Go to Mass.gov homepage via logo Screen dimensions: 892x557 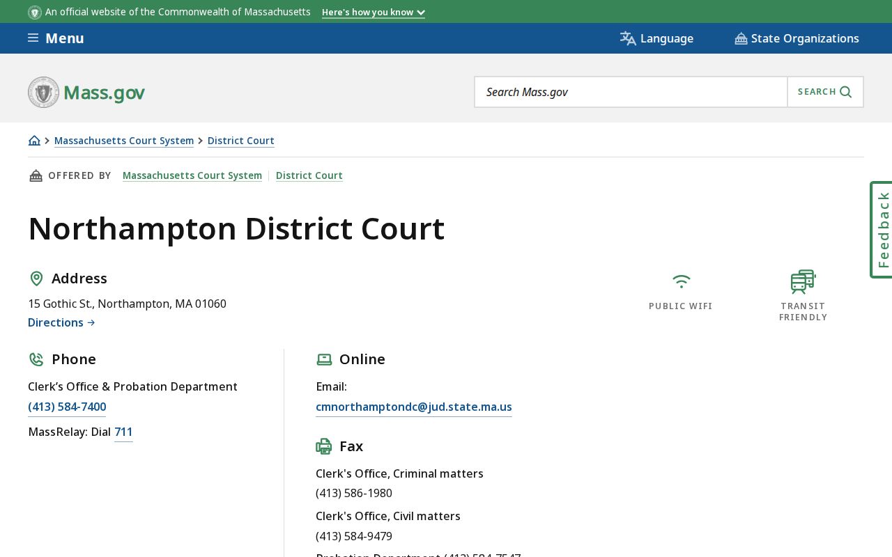point(86,92)
